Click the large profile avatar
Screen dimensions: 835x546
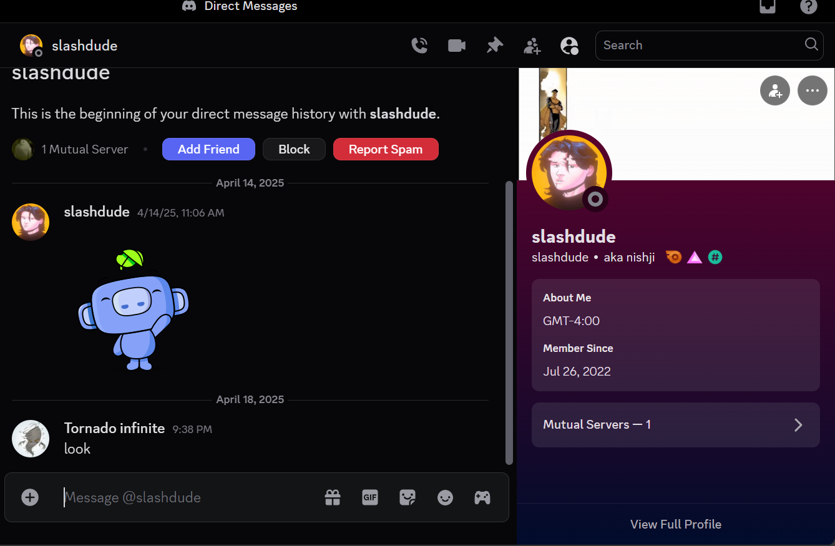(569, 173)
